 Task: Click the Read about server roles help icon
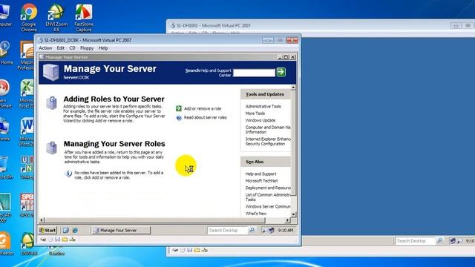(179, 118)
